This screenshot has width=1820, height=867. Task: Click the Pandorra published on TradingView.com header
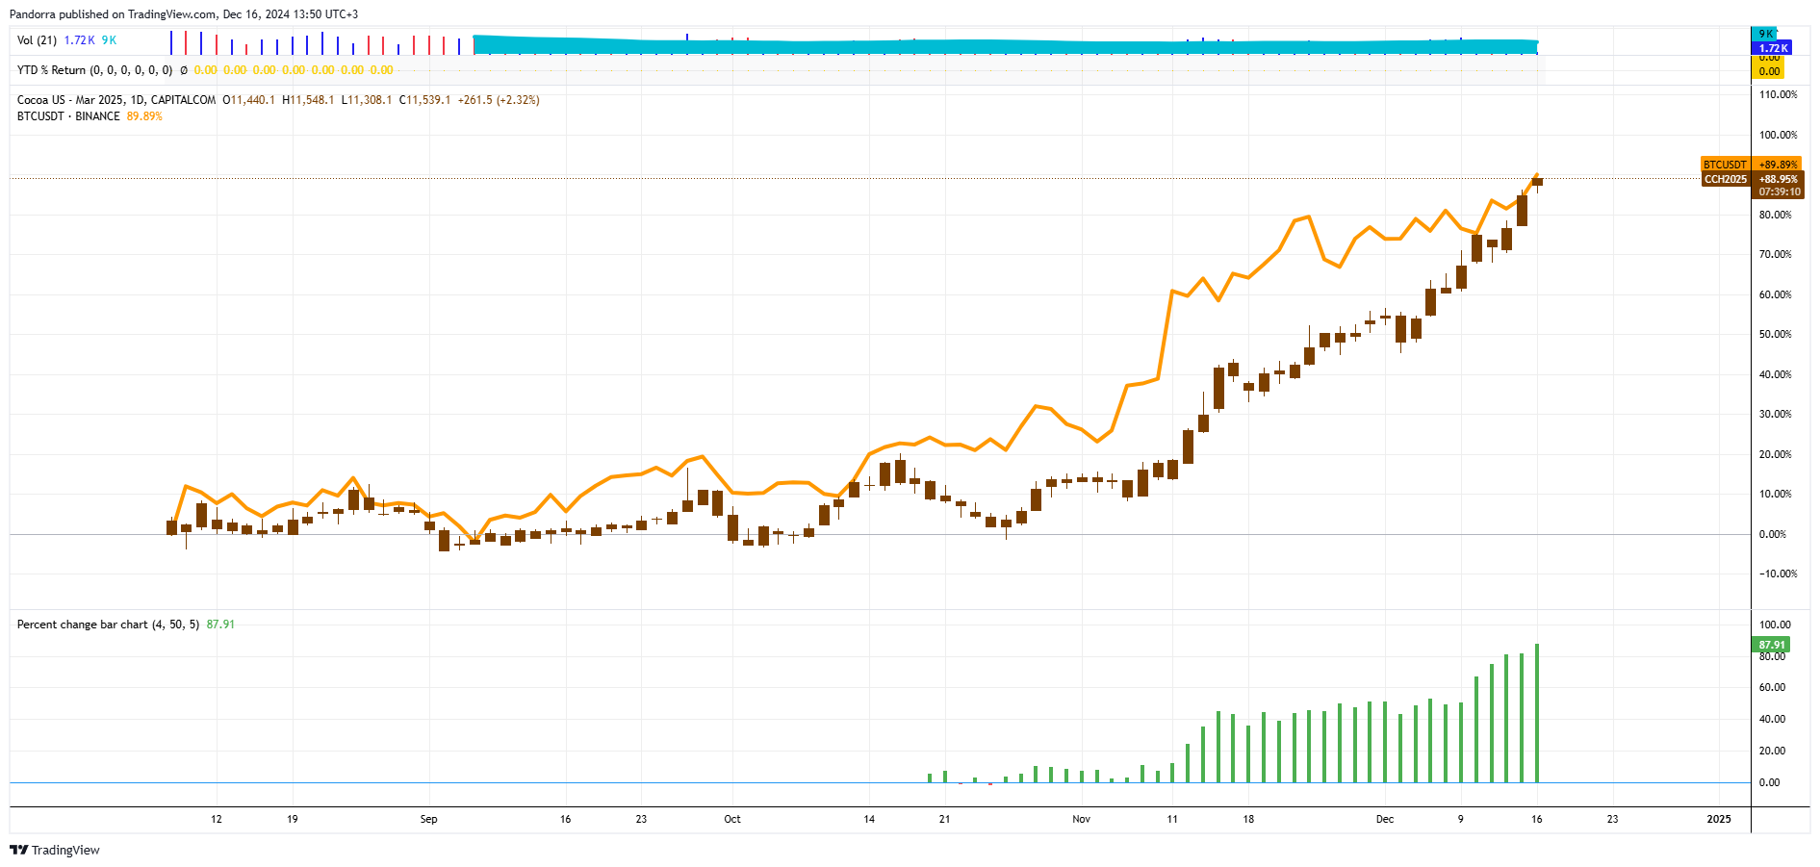tap(184, 14)
